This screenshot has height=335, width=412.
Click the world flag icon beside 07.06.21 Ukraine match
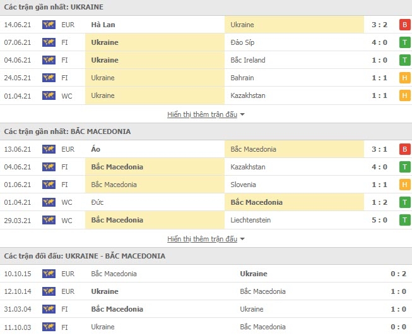[x=49, y=42]
